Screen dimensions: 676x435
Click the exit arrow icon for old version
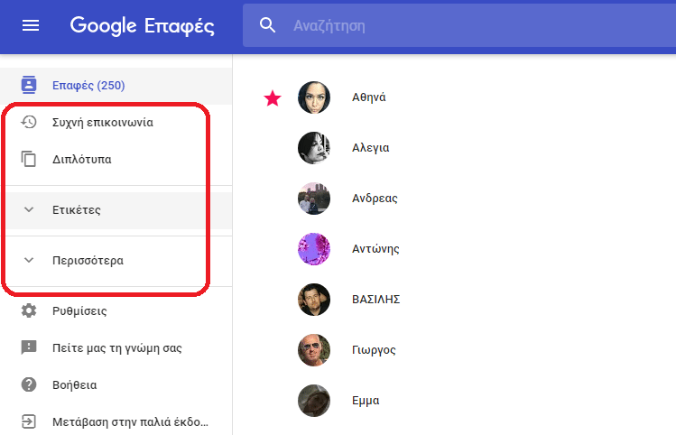click(29, 421)
